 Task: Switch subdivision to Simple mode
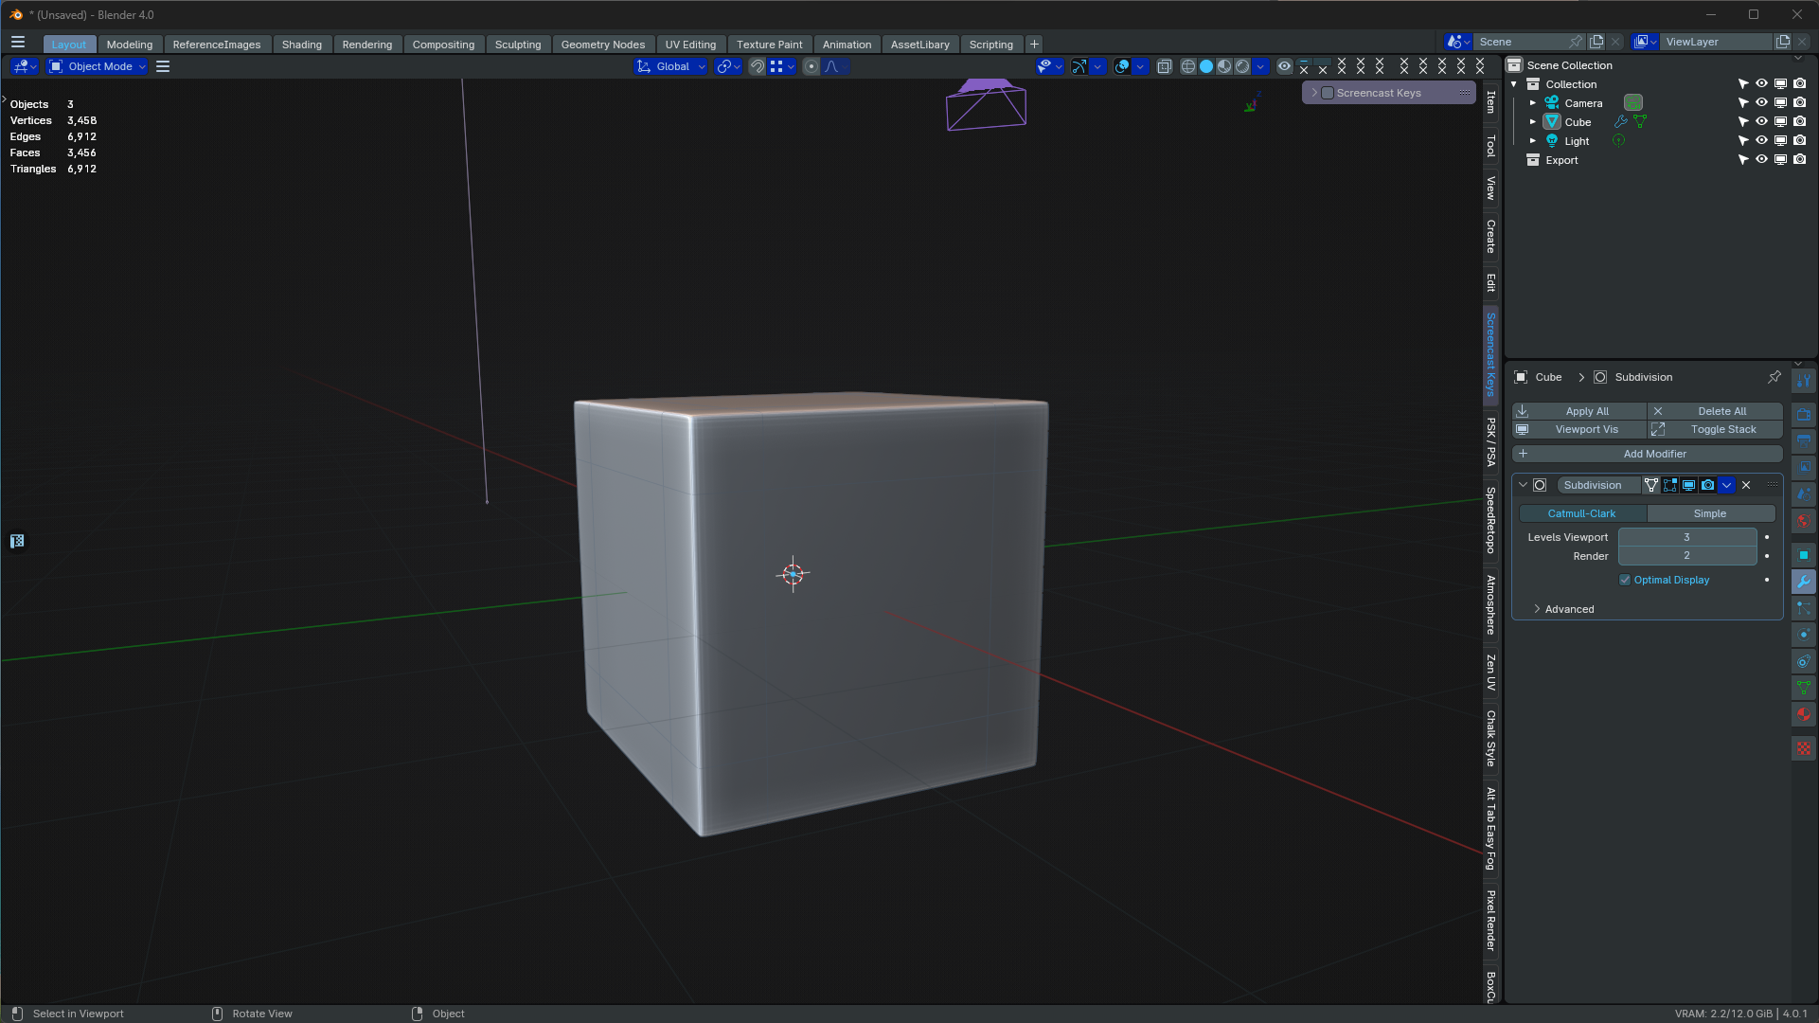(x=1709, y=512)
